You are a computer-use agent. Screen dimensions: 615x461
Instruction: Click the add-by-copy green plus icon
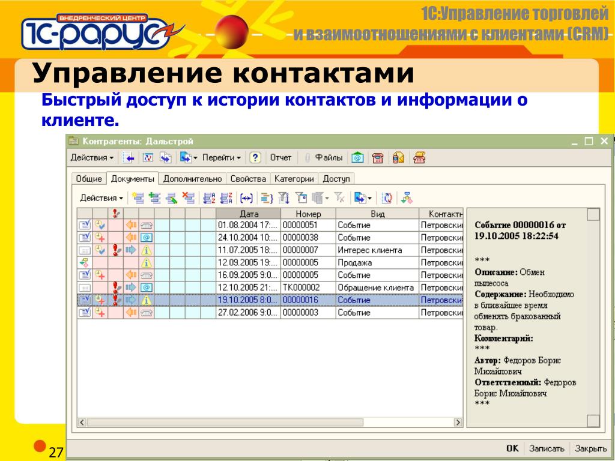tap(155, 198)
